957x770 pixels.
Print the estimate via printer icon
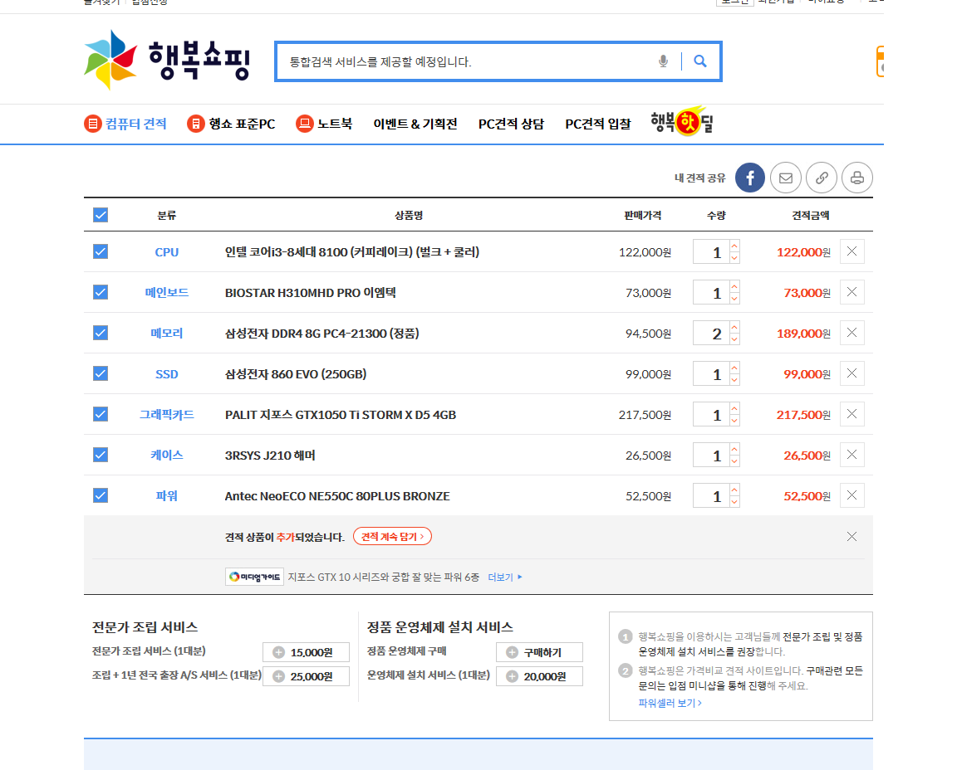[857, 178]
